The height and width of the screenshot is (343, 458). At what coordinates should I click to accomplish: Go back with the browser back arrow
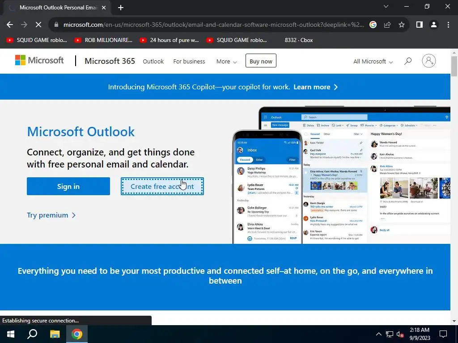click(10, 25)
